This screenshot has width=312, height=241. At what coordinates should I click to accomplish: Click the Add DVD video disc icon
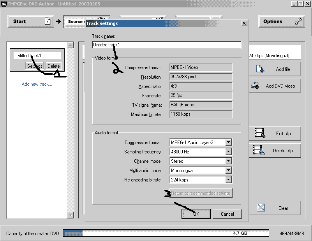tap(255, 86)
